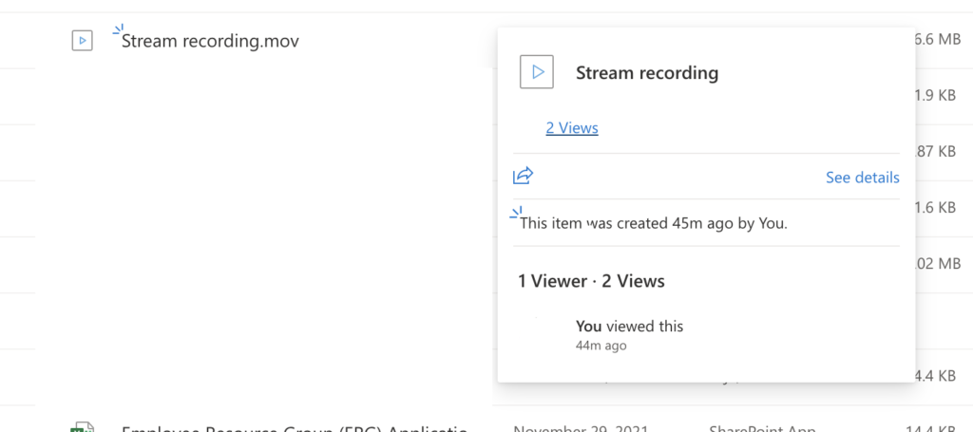973x432 pixels.
Task: Click the play thumbnail icon in hover card
Action: tap(537, 72)
